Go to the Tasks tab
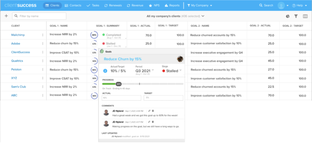 (x=93, y=5)
